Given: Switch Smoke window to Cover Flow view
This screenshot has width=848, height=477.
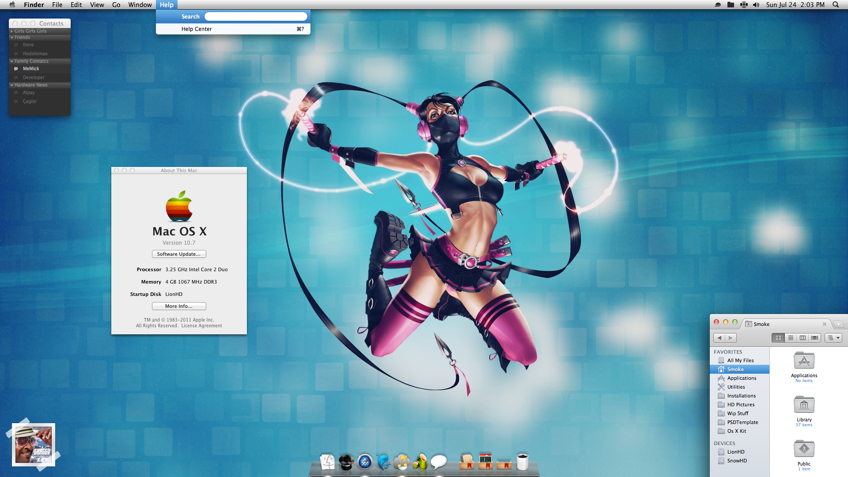Looking at the screenshot, I should [x=814, y=338].
